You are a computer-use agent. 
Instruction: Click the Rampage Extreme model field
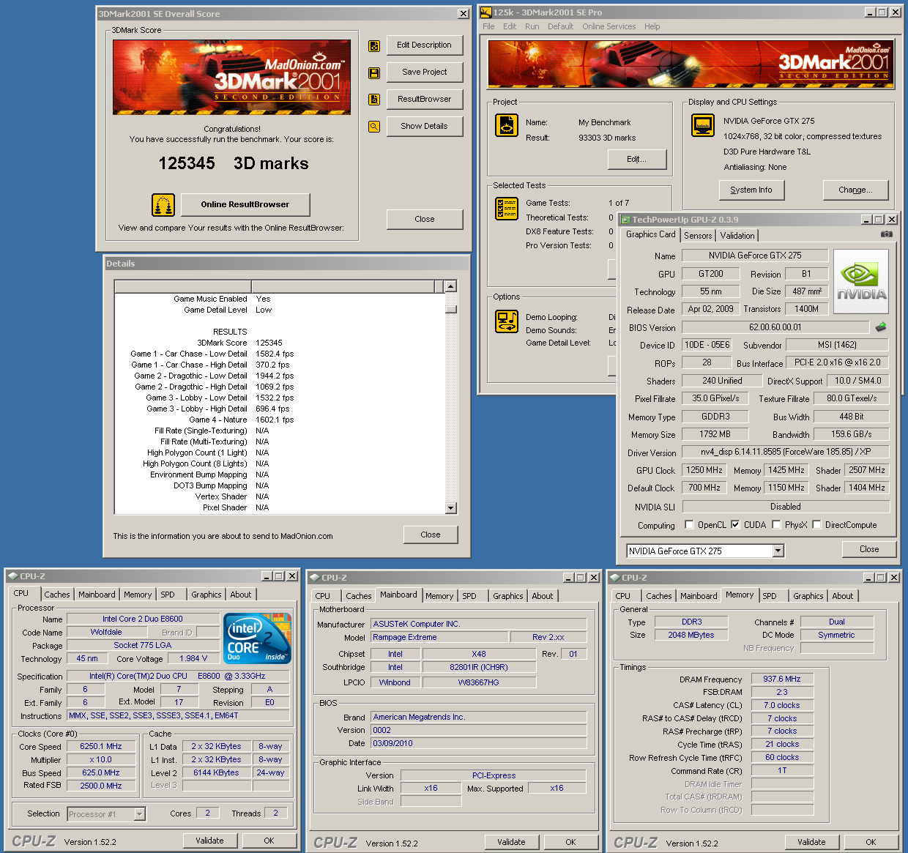coord(440,638)
